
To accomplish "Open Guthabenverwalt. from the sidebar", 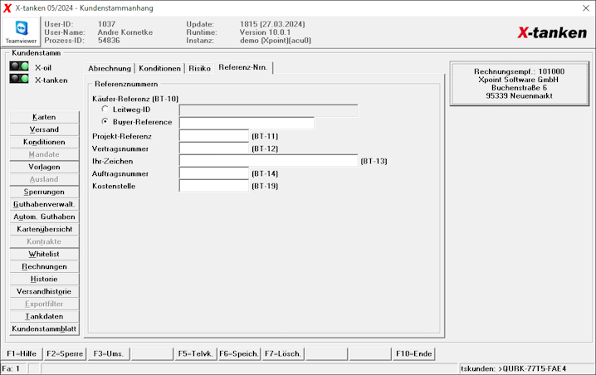I will [x=44, y=204].
